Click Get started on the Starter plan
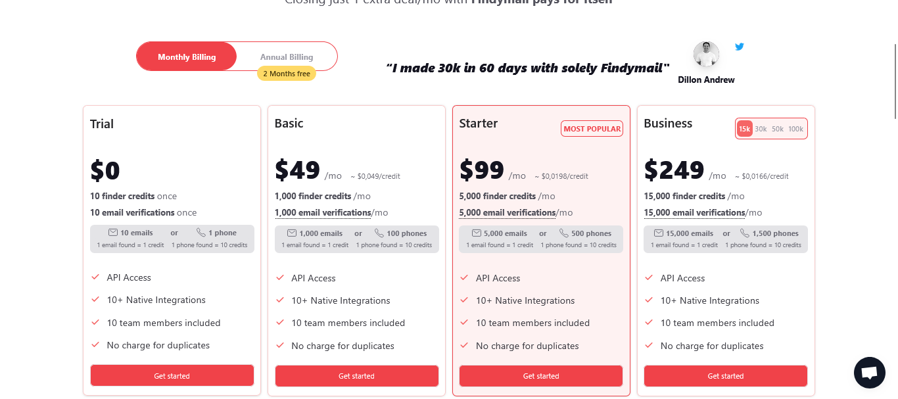Screen dimensions: 898x399 click(540, 375)
